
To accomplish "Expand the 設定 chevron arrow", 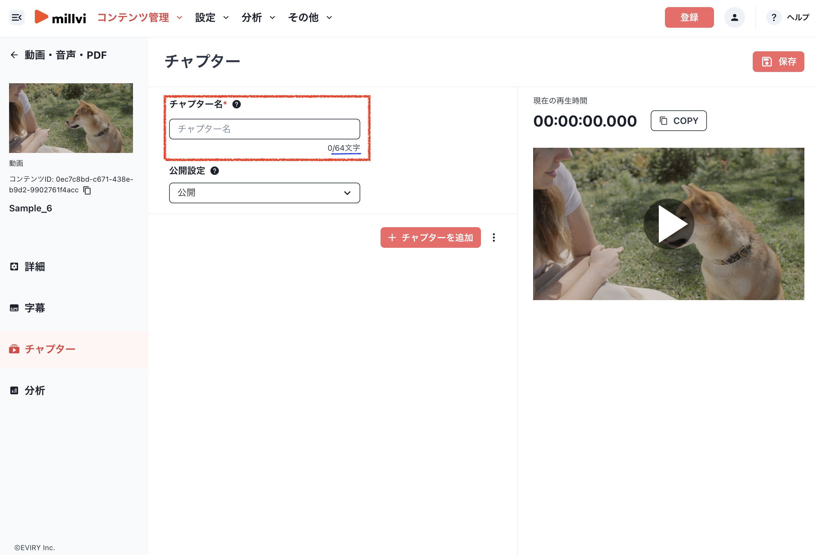I will pos(226,17).
